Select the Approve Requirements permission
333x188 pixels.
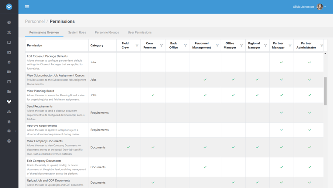(x=42, y=125)
